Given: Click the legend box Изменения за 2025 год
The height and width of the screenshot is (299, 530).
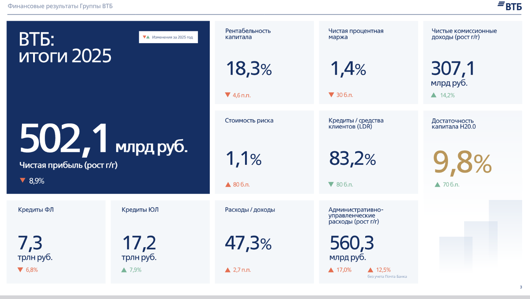Looking at the screenshot, I should click(x=168, y=37).
